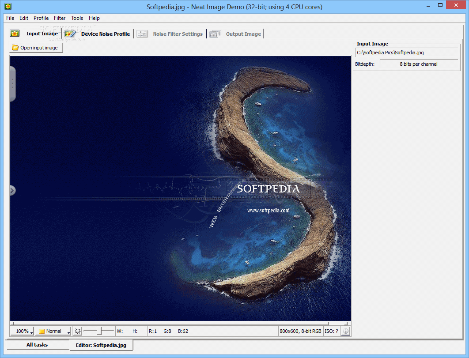Close the Neat Image window
Screen dimensions: 469x358
coord(456,5)
